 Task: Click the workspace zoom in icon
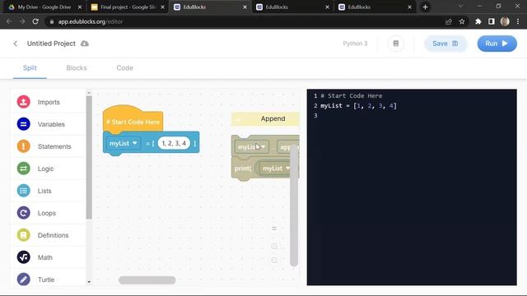(274, 247)
